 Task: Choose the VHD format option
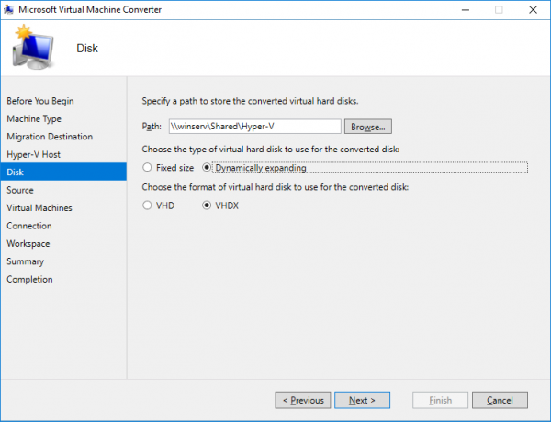tap(147, 205)
